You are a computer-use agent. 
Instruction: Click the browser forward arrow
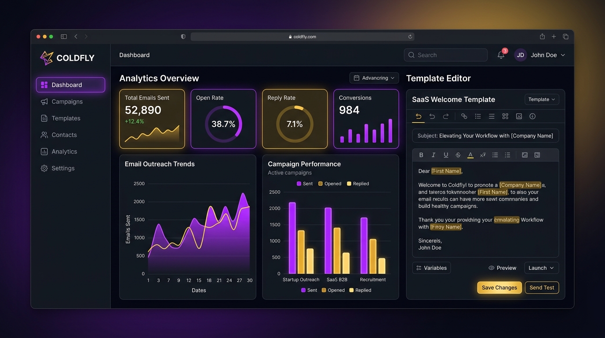86,37
